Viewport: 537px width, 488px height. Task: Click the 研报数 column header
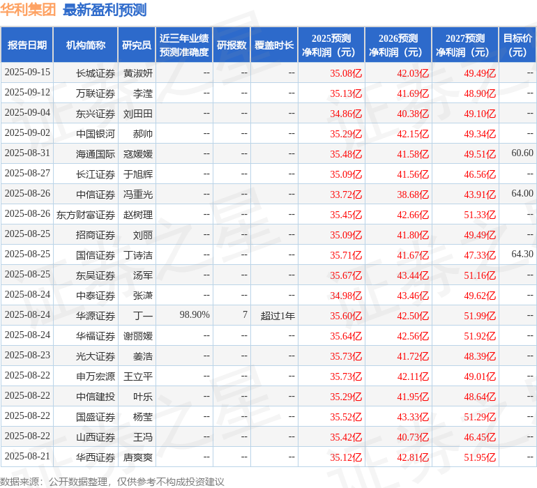click(x=232, y=45)
